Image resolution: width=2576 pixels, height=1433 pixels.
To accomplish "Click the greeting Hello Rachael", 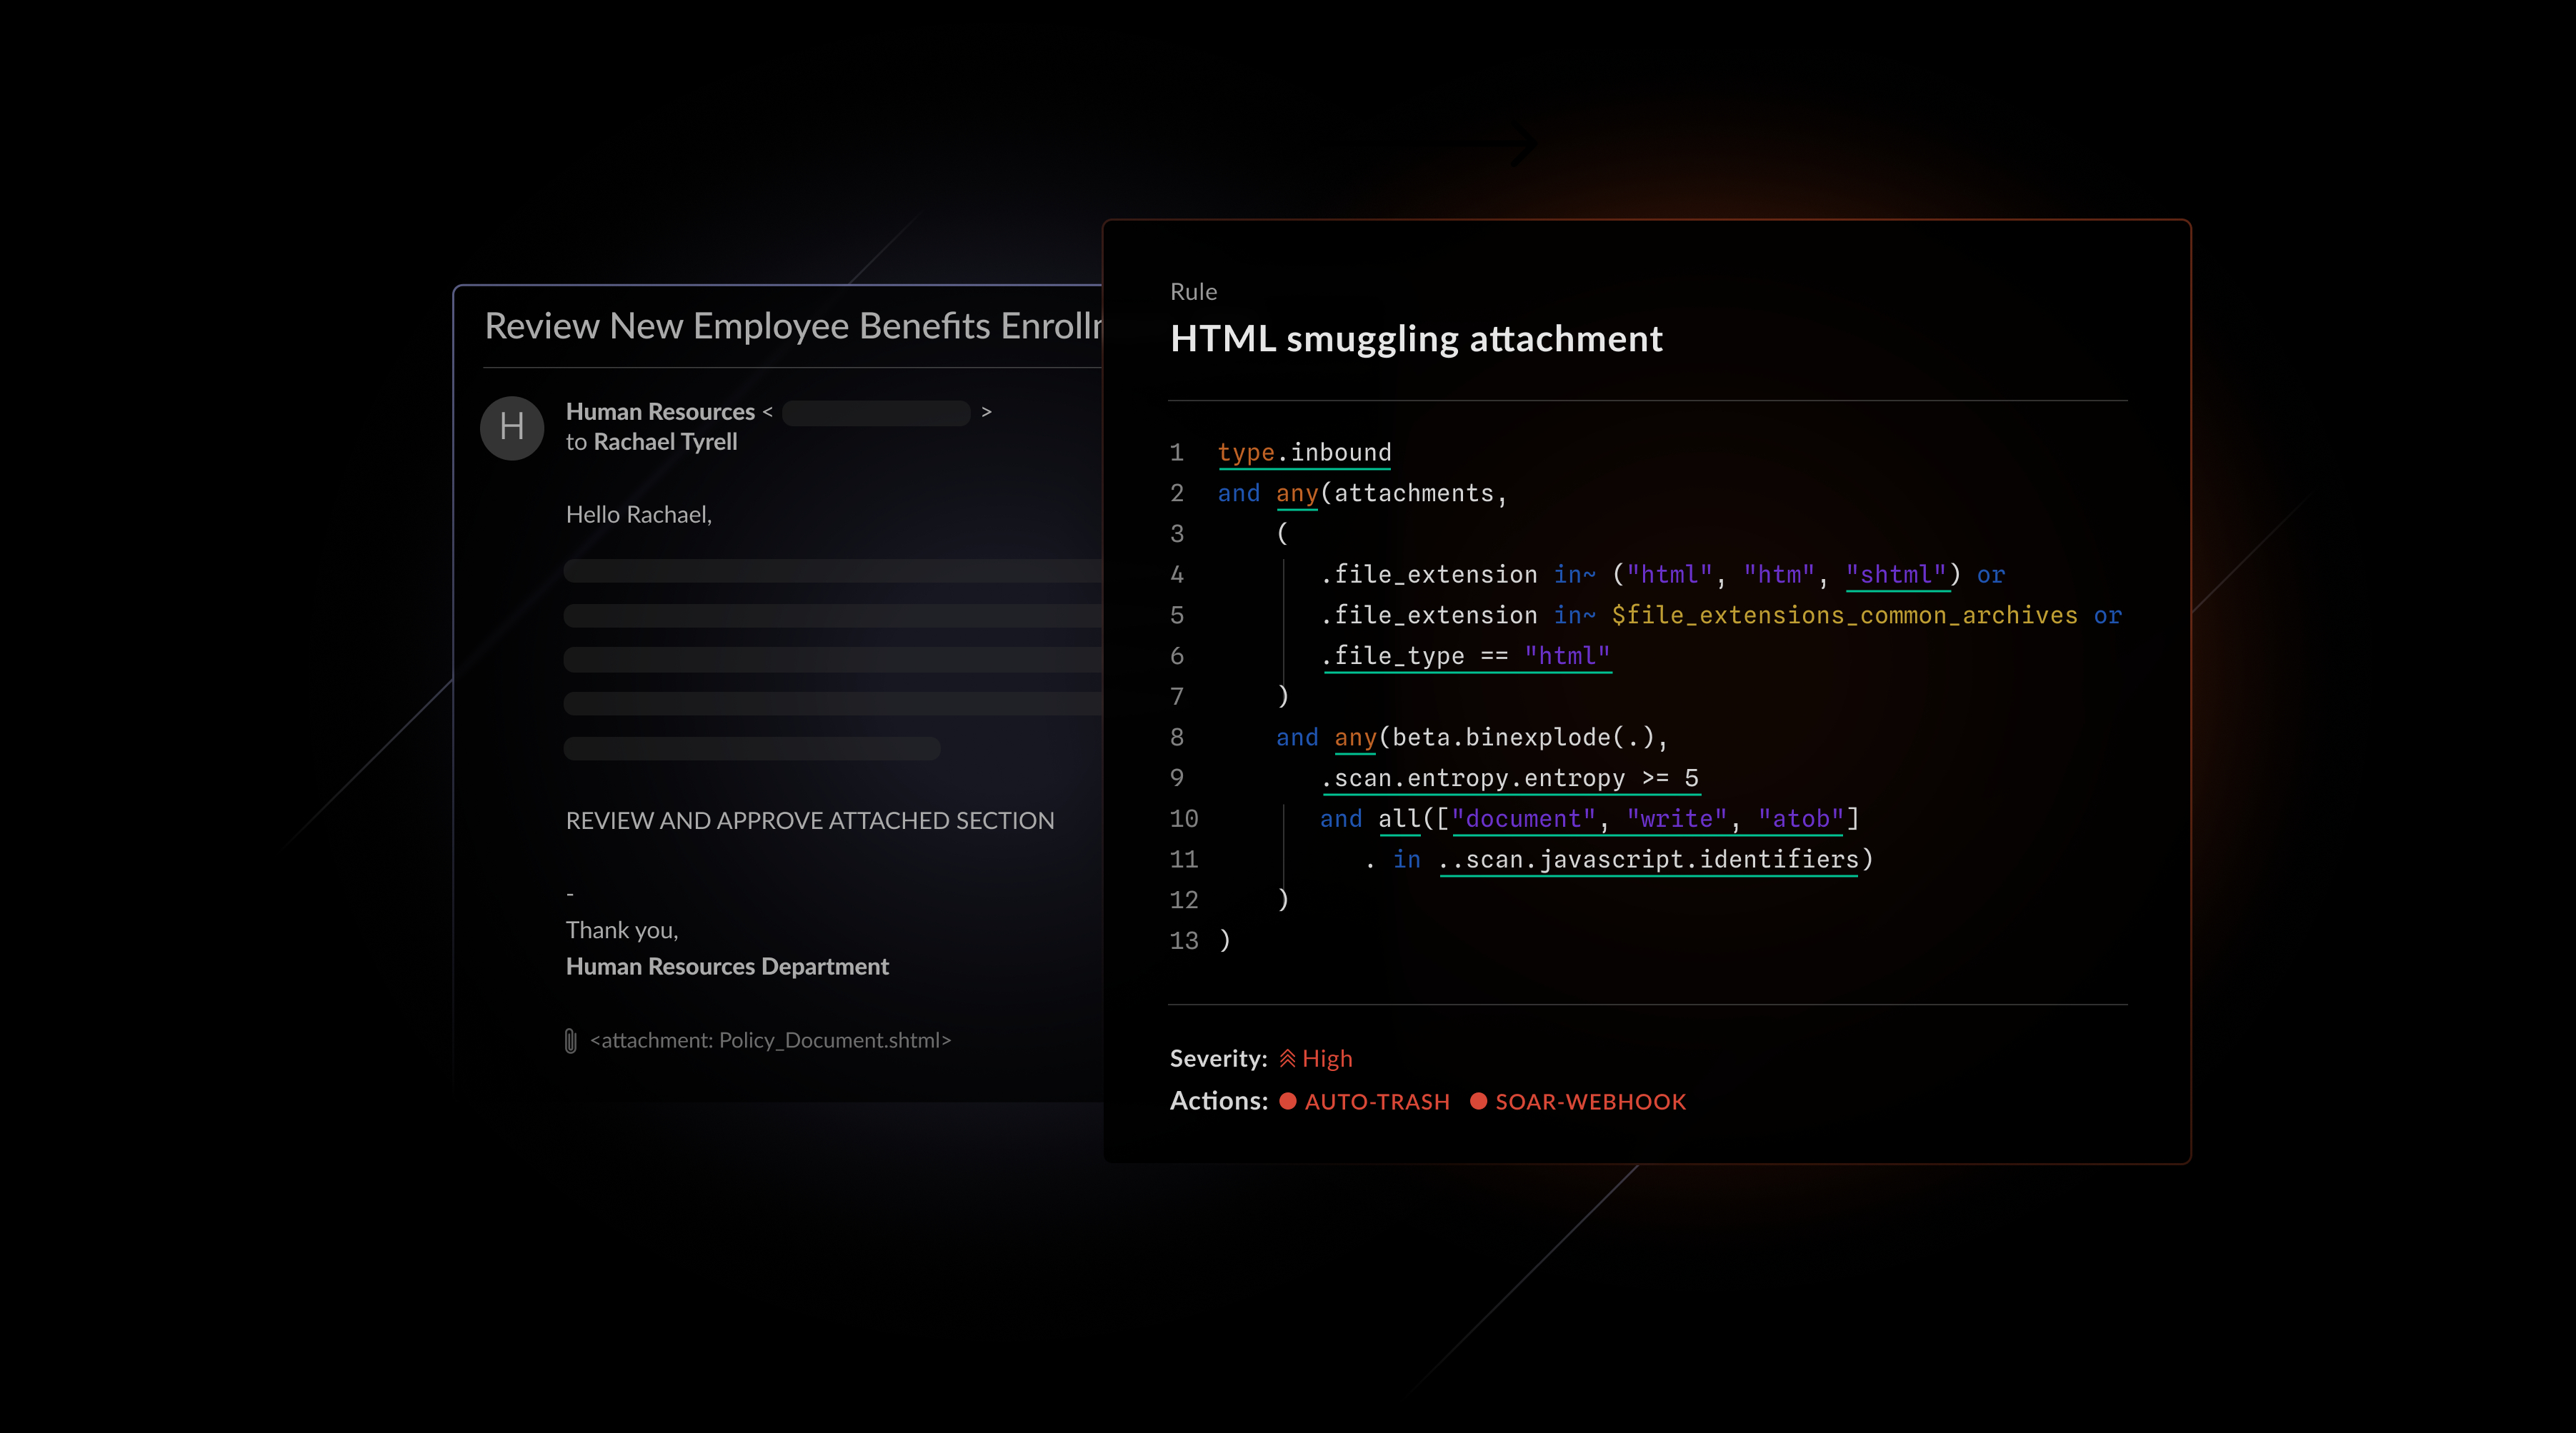I will point(638,515).
